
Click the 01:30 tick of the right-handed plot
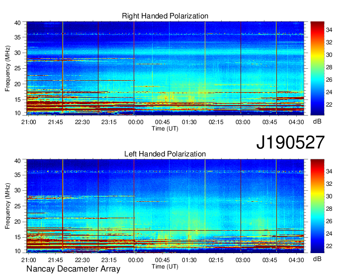(x=189, y=122)
